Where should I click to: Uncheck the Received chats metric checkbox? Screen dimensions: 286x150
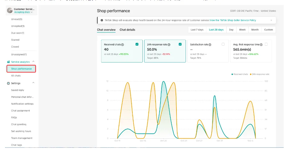tap(137, 44)
